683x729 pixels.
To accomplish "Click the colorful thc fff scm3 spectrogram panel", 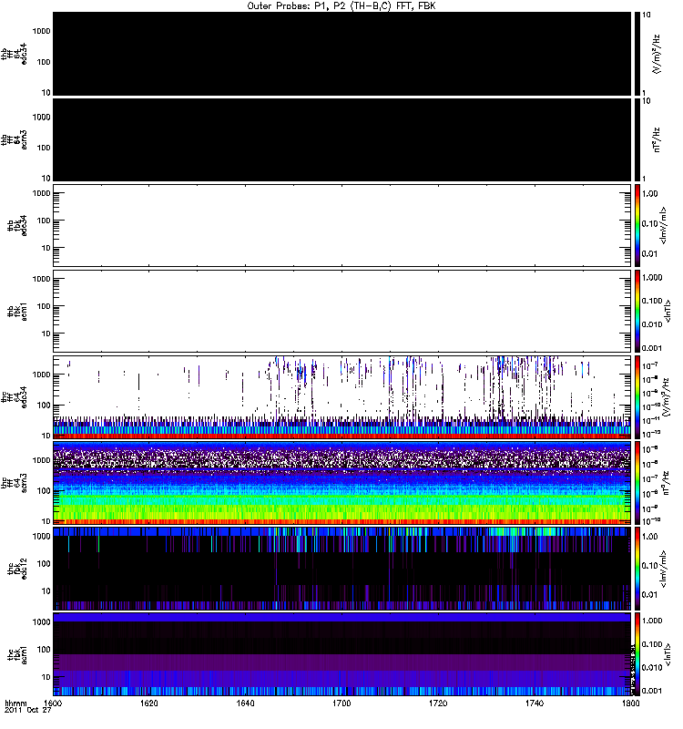I will point(342,482).
